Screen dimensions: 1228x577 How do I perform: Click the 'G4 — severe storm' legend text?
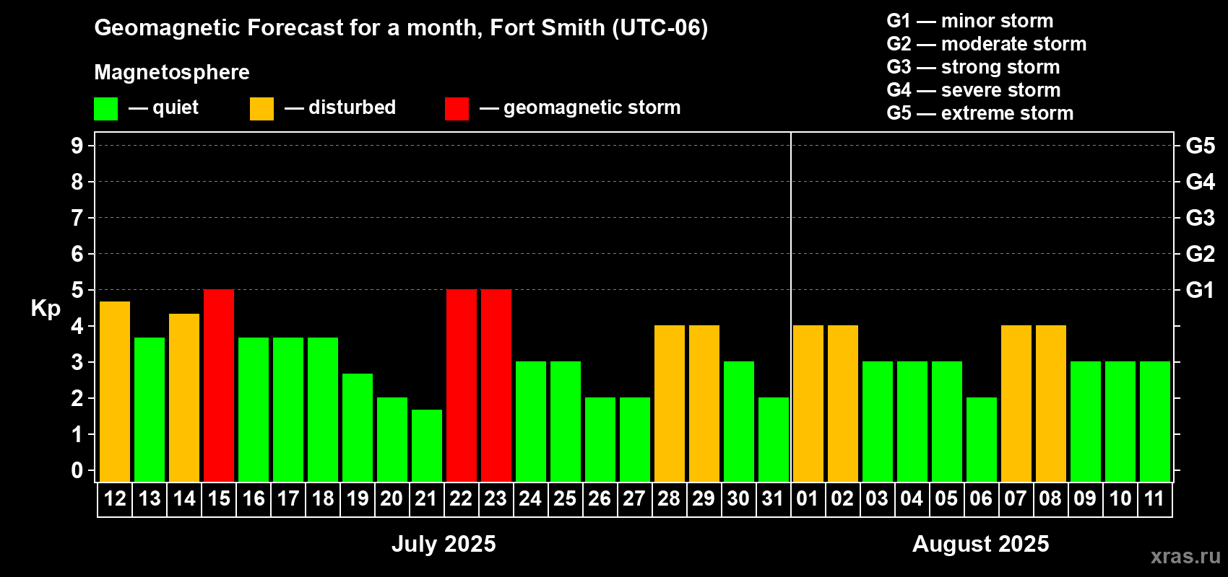(x=974, y=90)
